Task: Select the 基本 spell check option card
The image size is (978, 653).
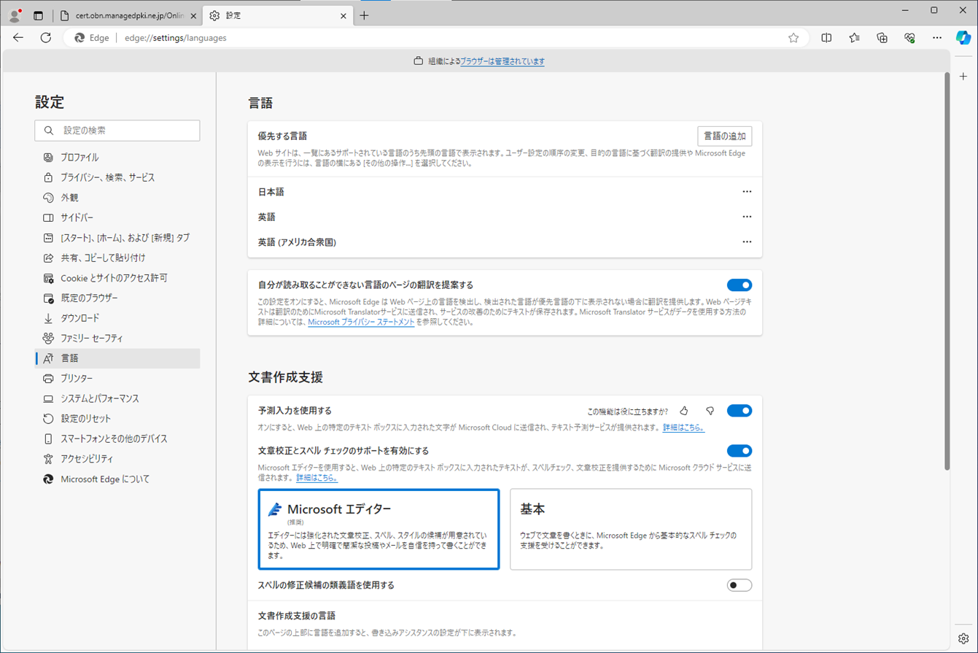Action: point(631,529)
